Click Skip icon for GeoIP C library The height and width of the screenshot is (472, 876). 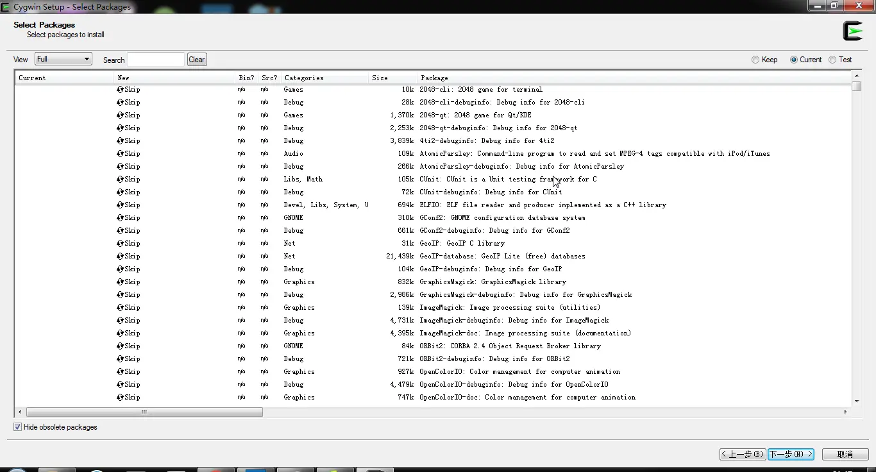click(120, 244)
